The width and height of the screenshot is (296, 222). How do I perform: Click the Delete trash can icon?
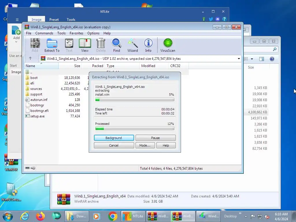click(x=101, y=45)
